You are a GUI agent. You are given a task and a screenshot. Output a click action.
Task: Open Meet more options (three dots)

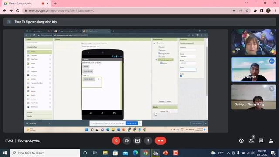(x=148, y=140)
